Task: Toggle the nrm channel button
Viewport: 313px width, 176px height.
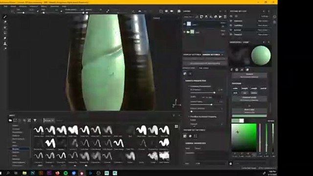Action: pyautogui.click(x=235, y=93)
